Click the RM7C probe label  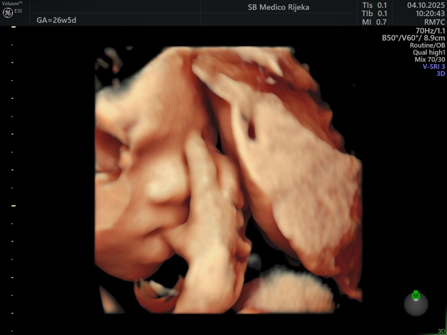tap(434, 22)
